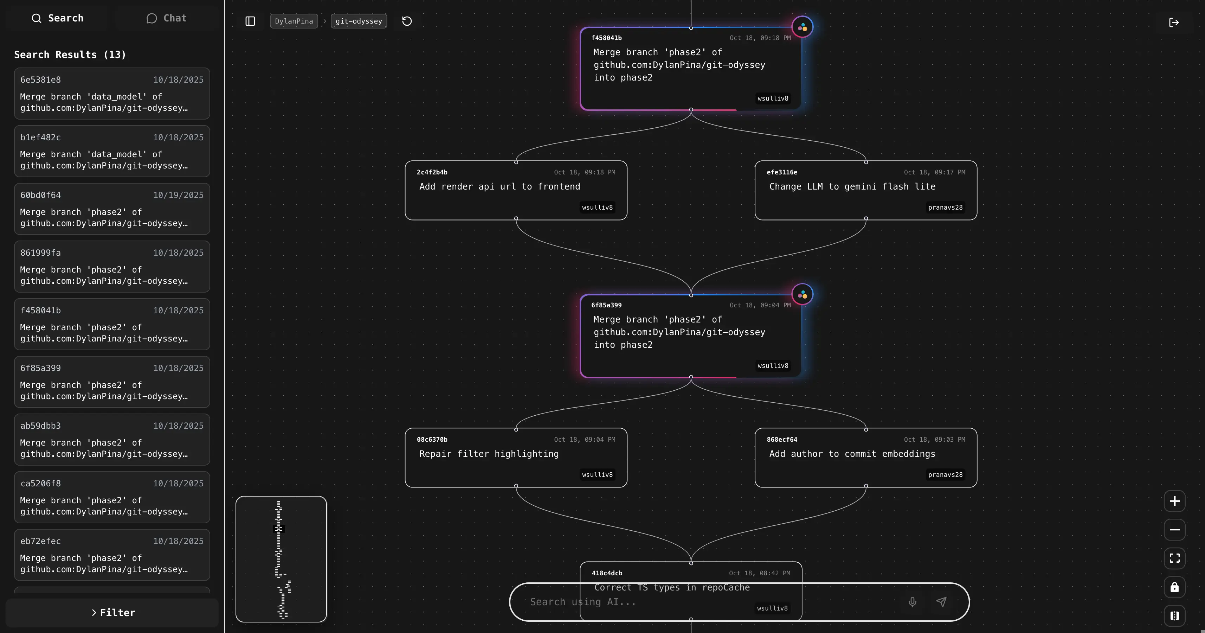Switch to the Search tab
Viewport: 1205px width, 633px height.
point(57,18)
